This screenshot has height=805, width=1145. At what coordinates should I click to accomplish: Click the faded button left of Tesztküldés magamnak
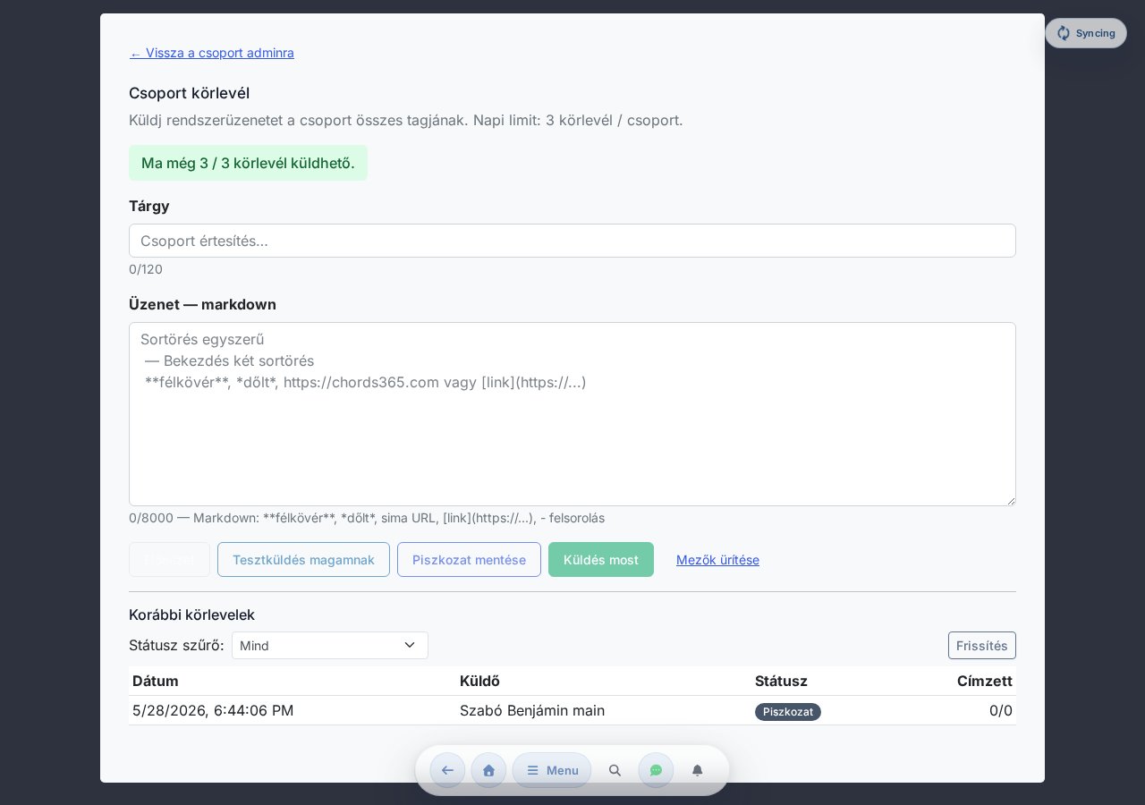[x=169, y=560]
